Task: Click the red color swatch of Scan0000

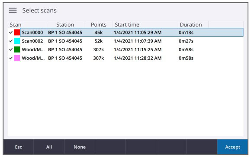Action: 17,32
